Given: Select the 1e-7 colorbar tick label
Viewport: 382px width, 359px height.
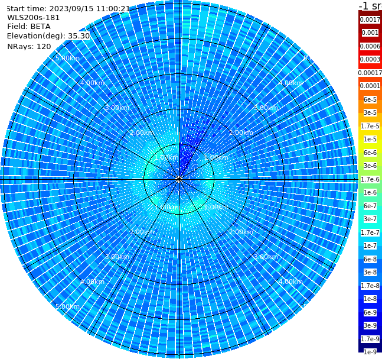Looking at the screenshot, I should pyautogui.click(x=370, y=245).
